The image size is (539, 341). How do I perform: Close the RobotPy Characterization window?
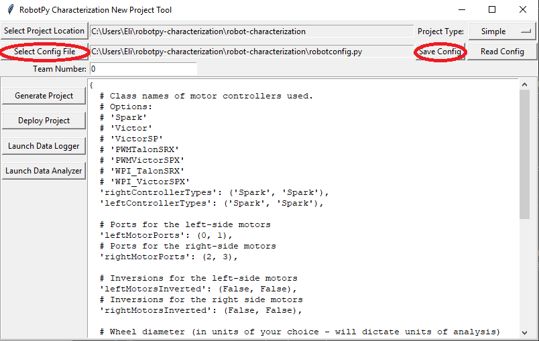point(523,9)
